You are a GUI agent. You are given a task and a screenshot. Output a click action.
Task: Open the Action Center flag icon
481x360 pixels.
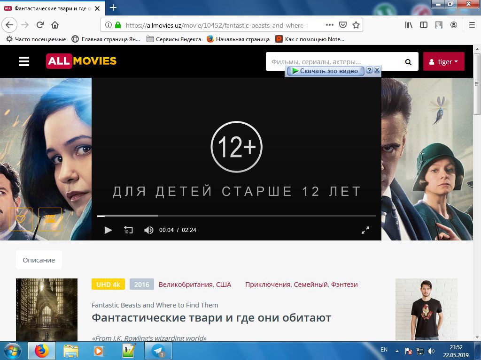(408, 351)
